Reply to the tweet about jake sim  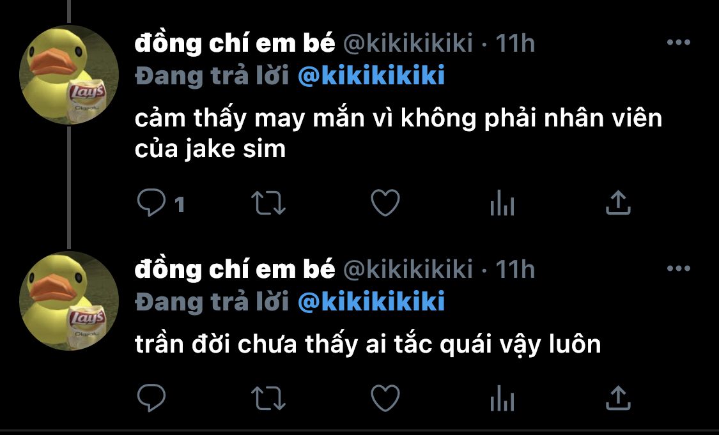pyautogui.click(x=151, y=202)
